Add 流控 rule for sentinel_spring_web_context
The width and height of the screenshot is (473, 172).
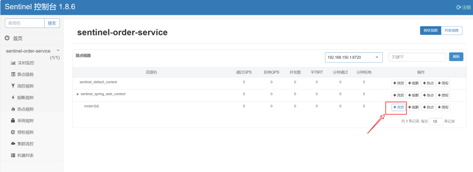tap(399, 95)
